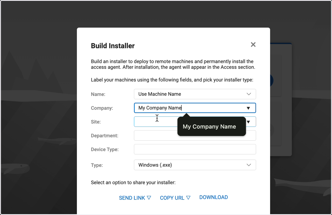The height and width of the screenshot is (215, 332).
Task: Close the Build Installer dialog
Action: (253, 45)
